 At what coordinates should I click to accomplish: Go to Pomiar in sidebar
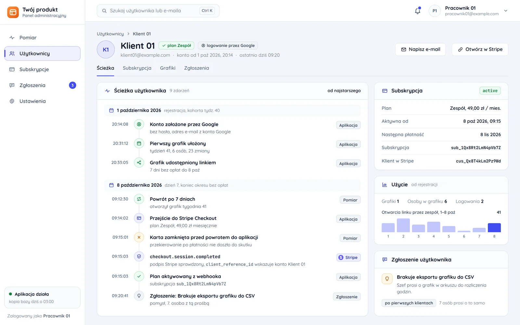point(42,38)
